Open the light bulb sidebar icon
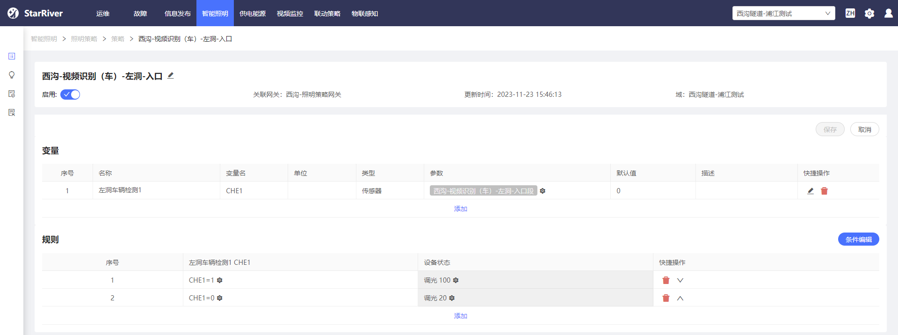The height and width of the screenshot is (335, 898). click(12, 75)
